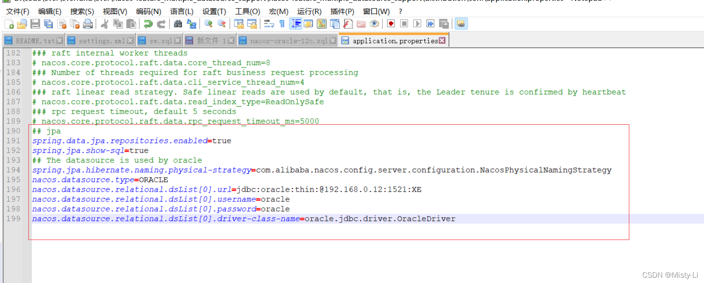704x283 pixels.
Task: Close the sw.sql tab
Action: [177, 41]
